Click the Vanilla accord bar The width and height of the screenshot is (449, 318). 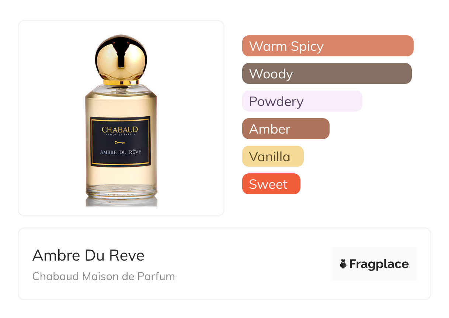(273, 156)
